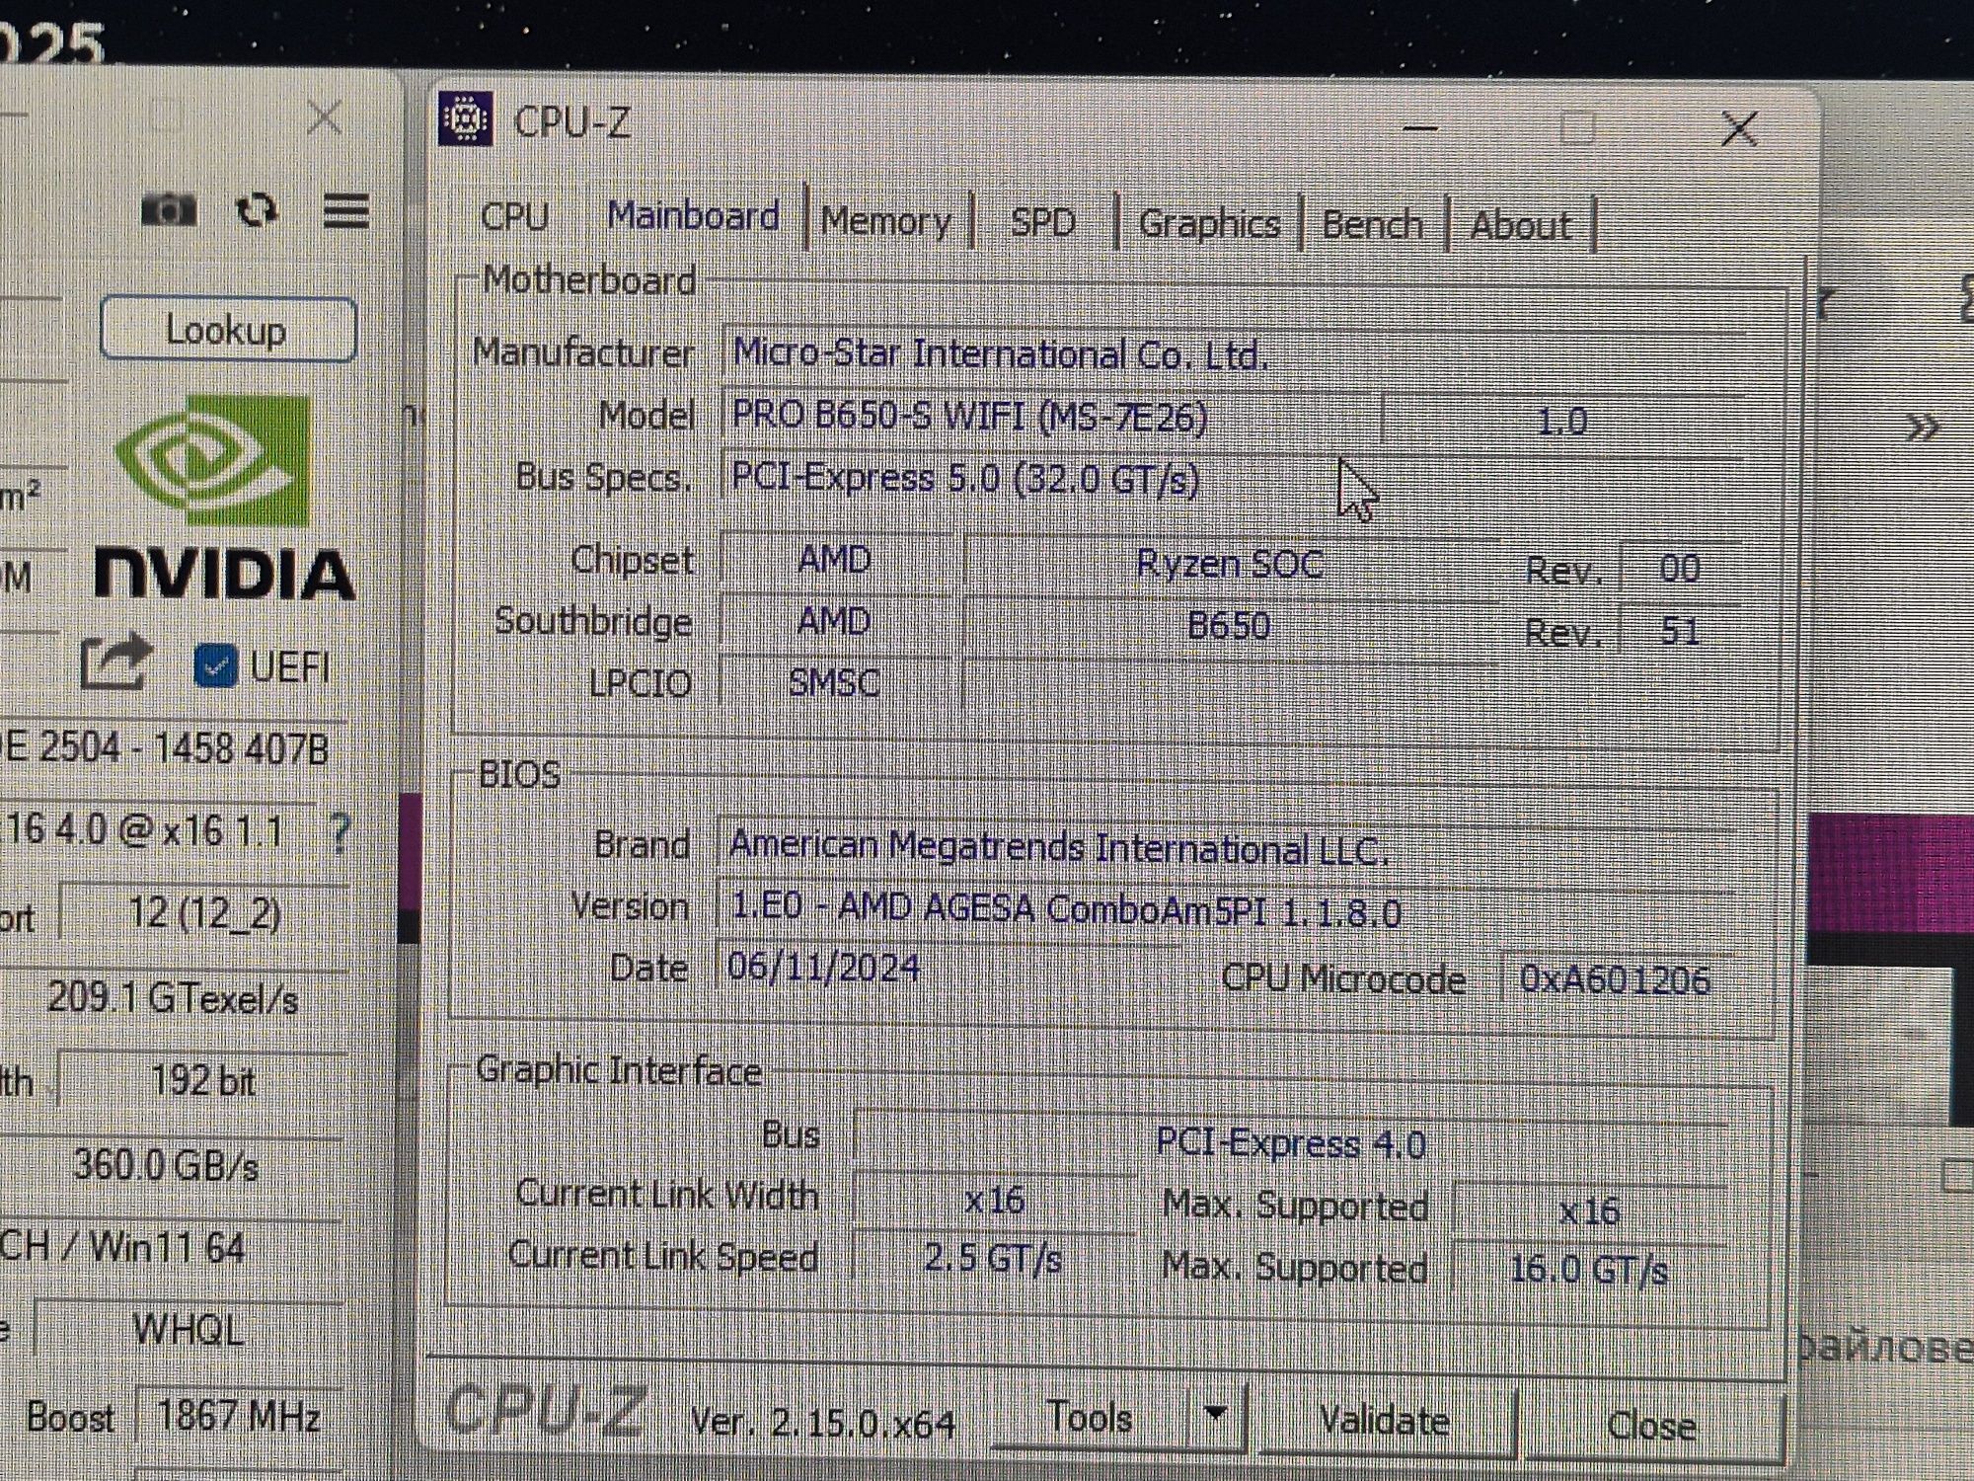The width and height of the screenshot is (1974, 1481).
Task: Click the GPU-Z BIOS export share icon
Action: pos(115,663)
